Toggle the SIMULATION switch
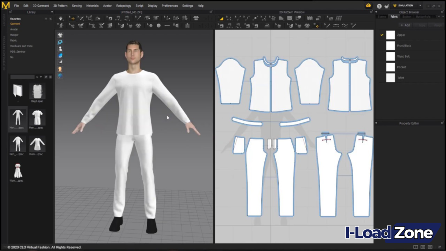 405,6
